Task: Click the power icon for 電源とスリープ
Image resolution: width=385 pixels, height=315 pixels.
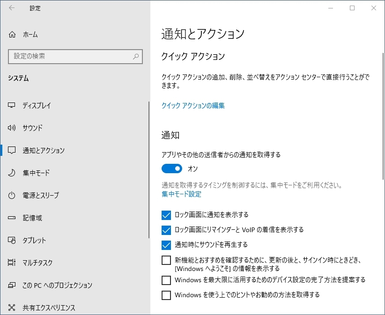Action: click(12, 196)
